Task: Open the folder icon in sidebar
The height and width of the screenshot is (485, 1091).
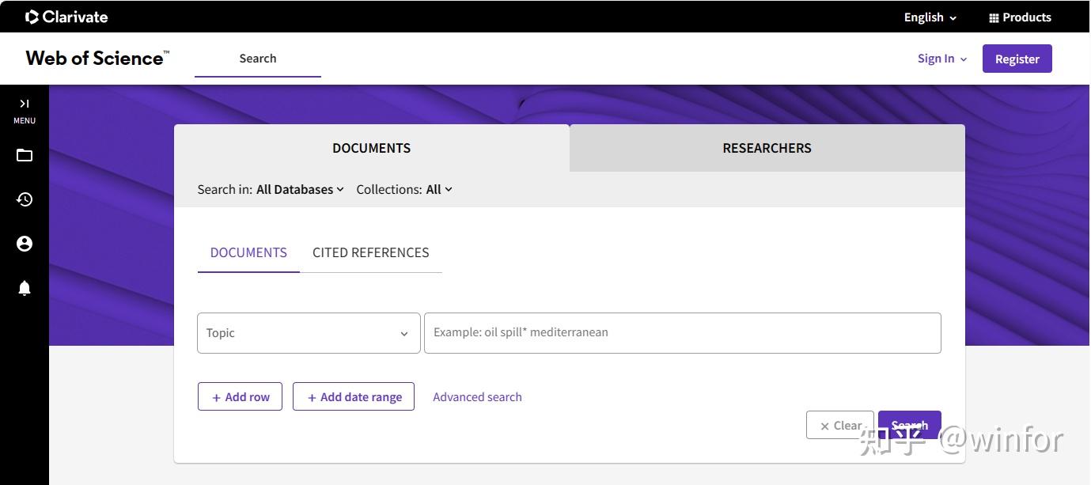Action: pyautogui.click(x=25, y=155)
